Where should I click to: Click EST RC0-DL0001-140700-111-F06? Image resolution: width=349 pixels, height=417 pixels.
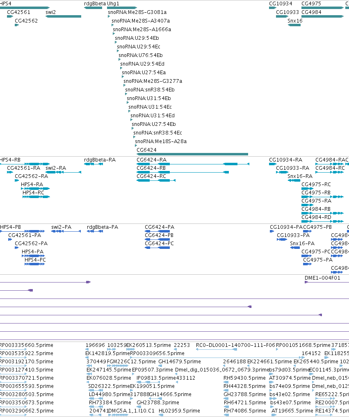pos(235,345)
